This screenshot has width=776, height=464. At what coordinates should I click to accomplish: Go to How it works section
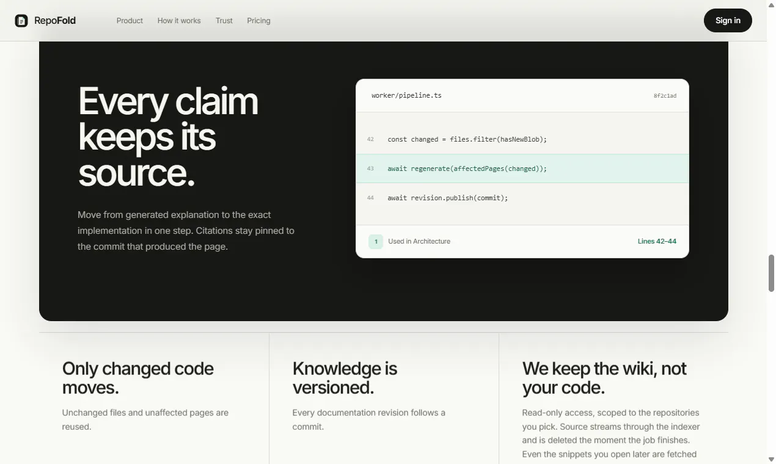pos(179,21)
